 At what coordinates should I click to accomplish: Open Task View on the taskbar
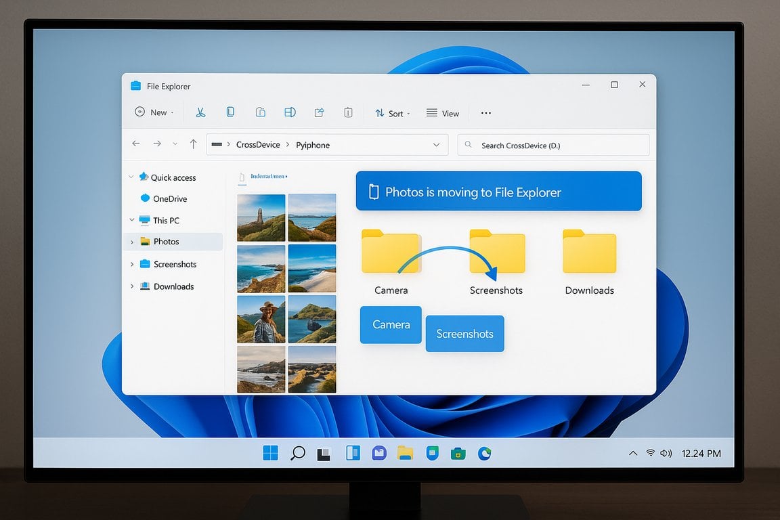pyautogui.click(x=324, y=454)
